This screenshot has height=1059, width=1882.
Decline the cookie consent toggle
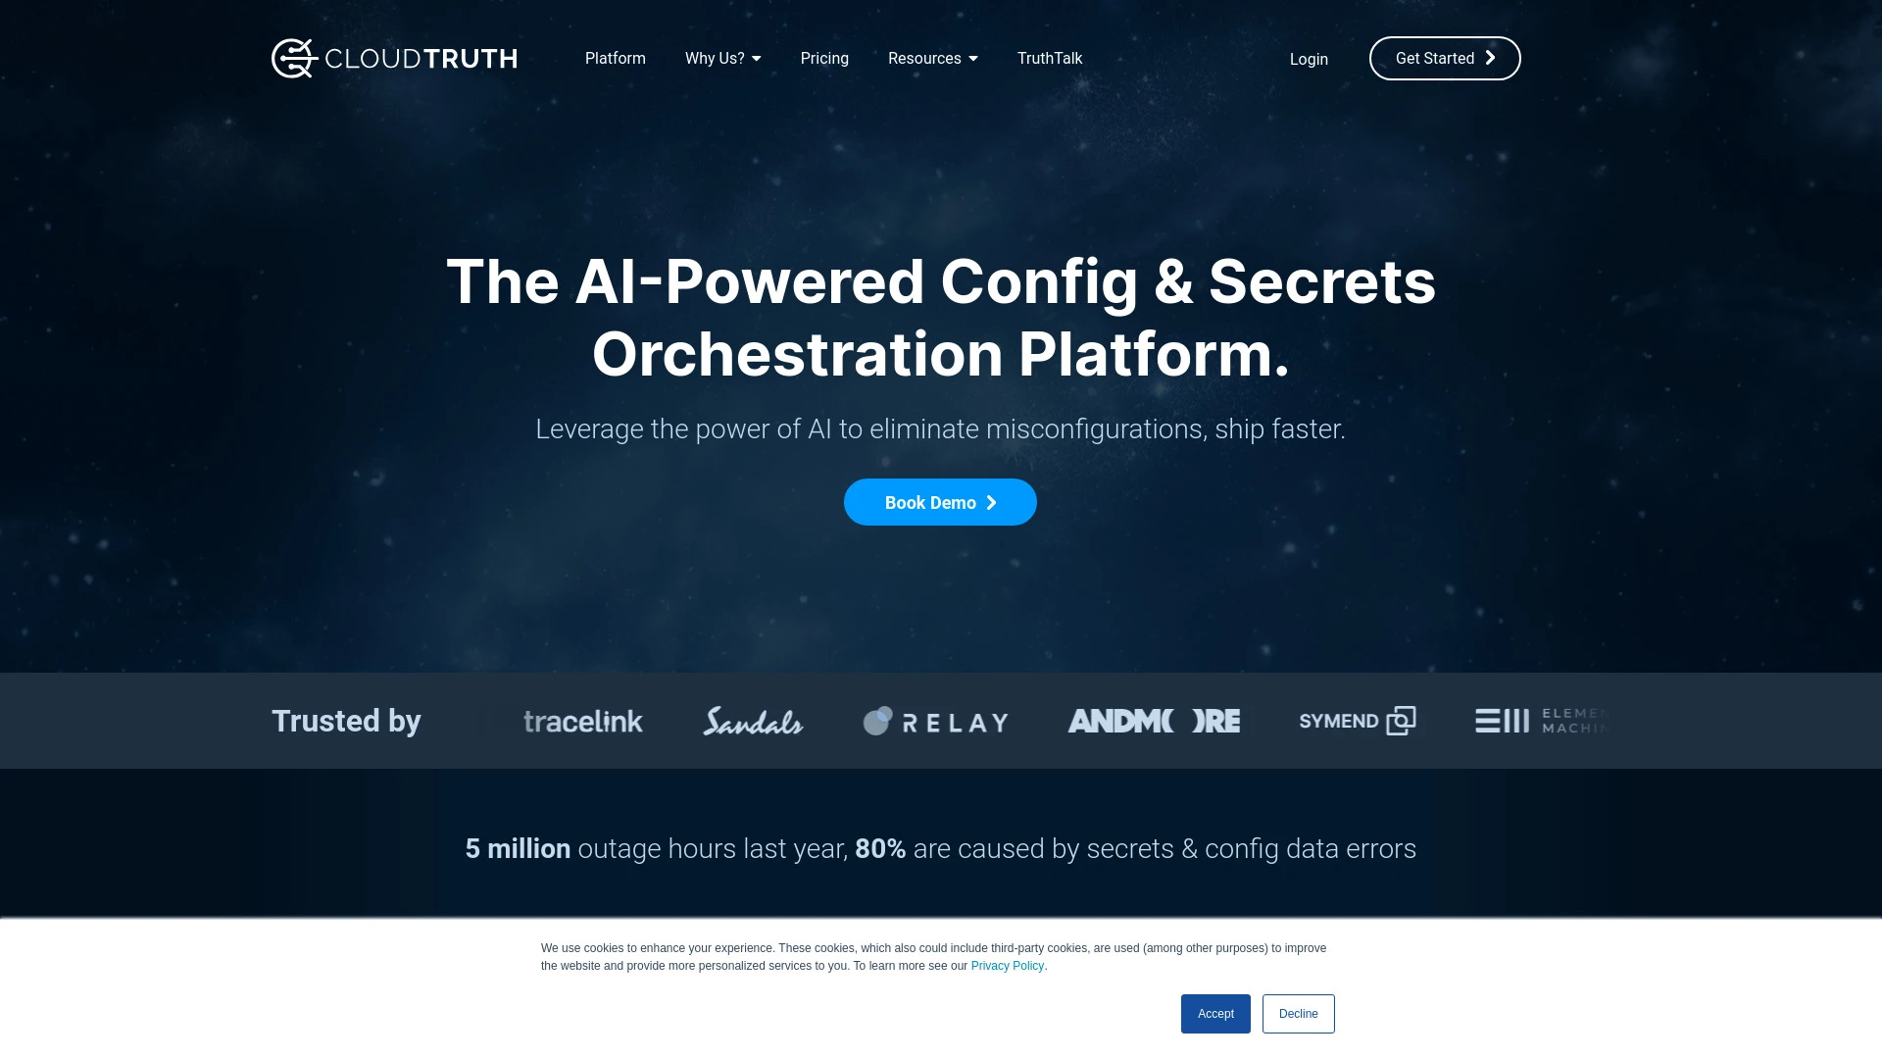[x=1298, y=1014]
